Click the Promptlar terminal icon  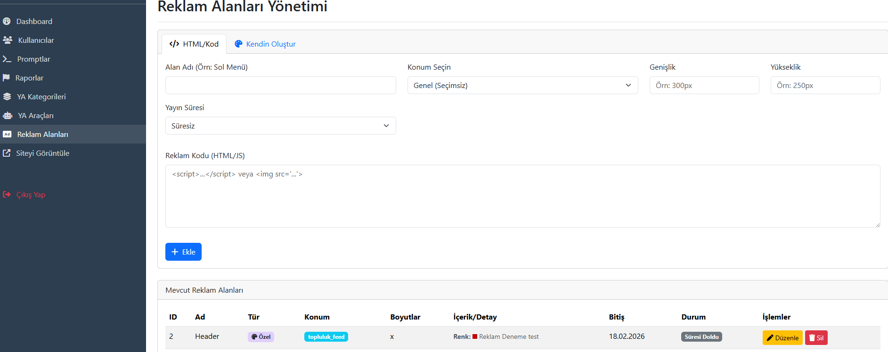point(7,59)
